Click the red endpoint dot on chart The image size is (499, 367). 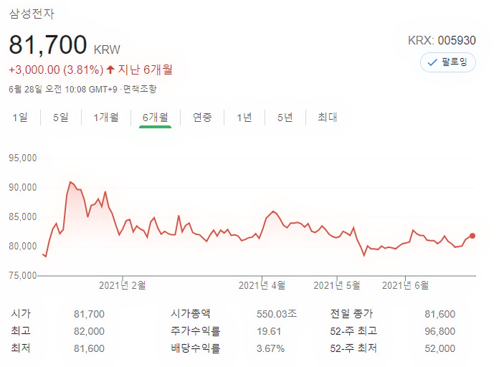[472, 236]
